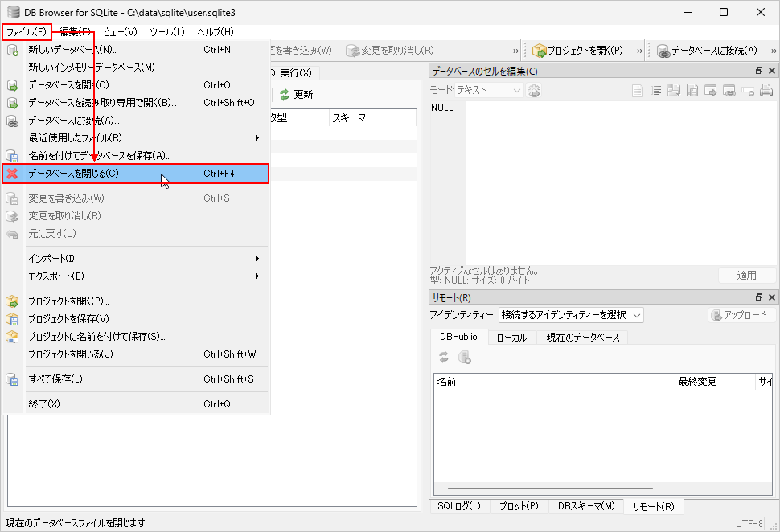Image resolution: width=780 pixels, height=532 pixels.
Task: Click the word wrap lines icon in cell editor
Action: 656,91
